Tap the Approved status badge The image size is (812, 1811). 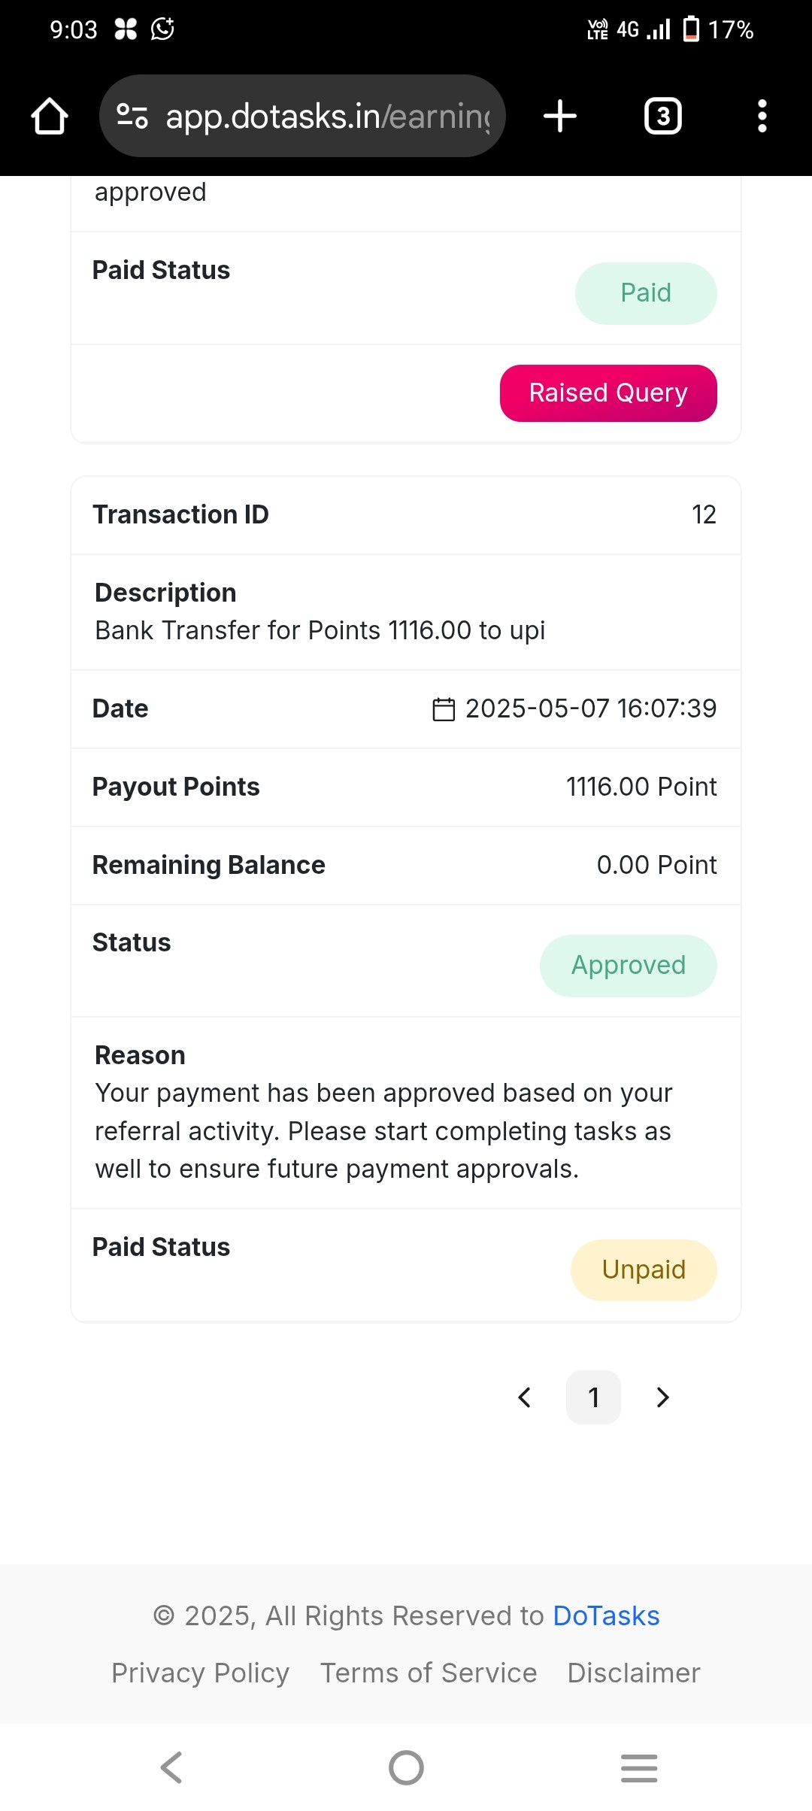[x=629, y=966]
